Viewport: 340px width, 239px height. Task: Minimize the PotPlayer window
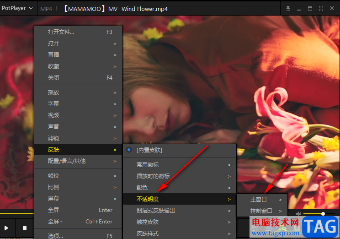[299, 9]
